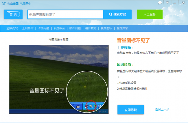Select the 游戏异常 category

click(x=122, y=28)
